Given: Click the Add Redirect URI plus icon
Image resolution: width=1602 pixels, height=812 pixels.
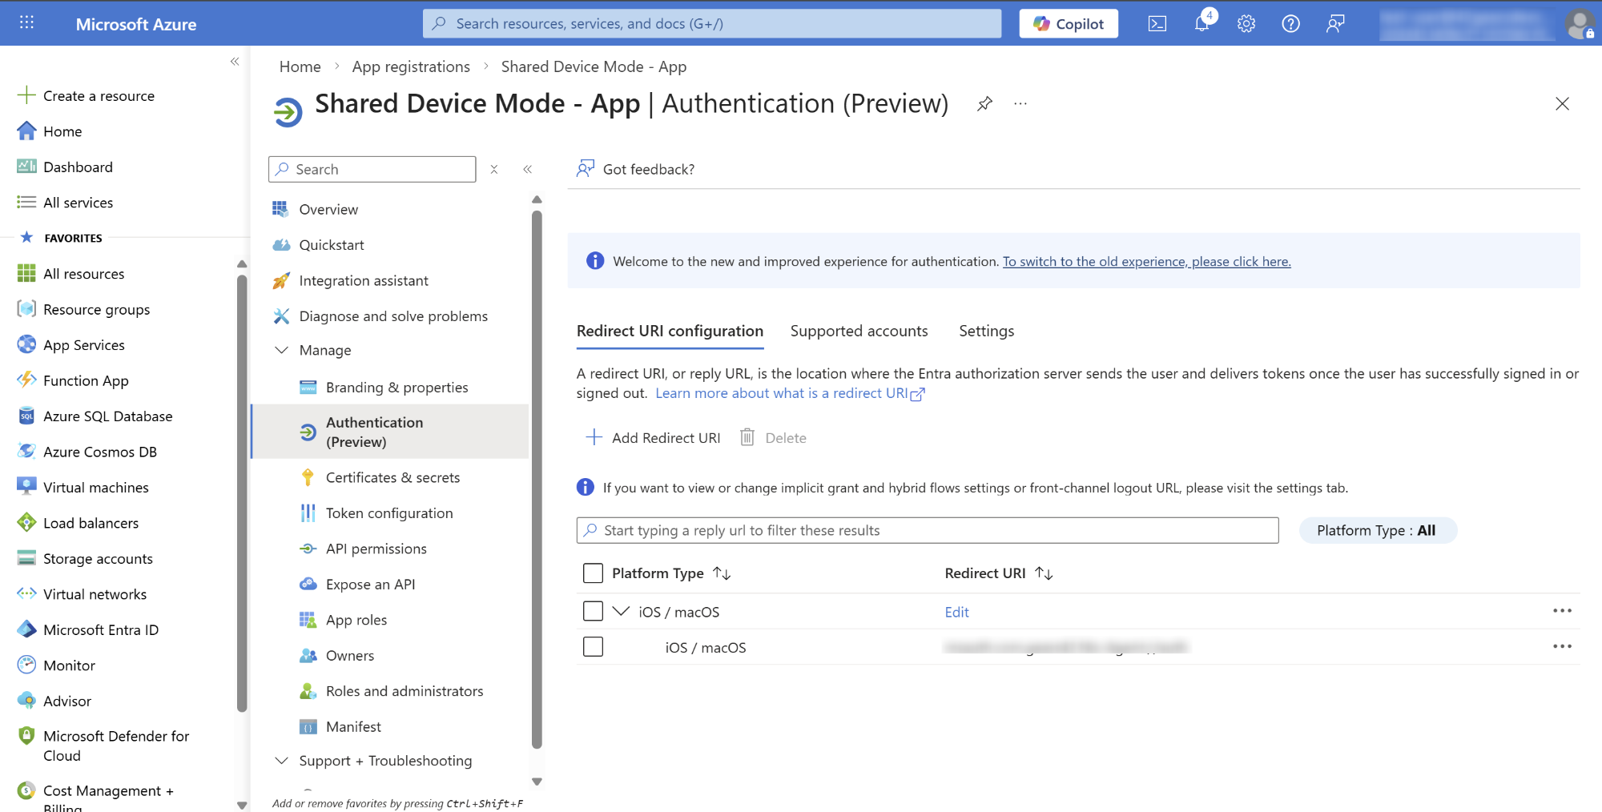Looking at the screenshot, I should [x=594, y=437].
